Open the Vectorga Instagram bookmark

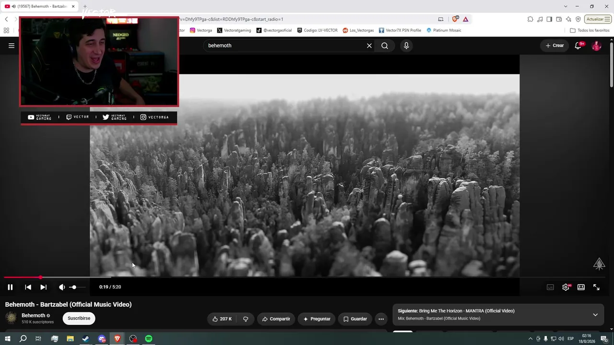(201, 30)
